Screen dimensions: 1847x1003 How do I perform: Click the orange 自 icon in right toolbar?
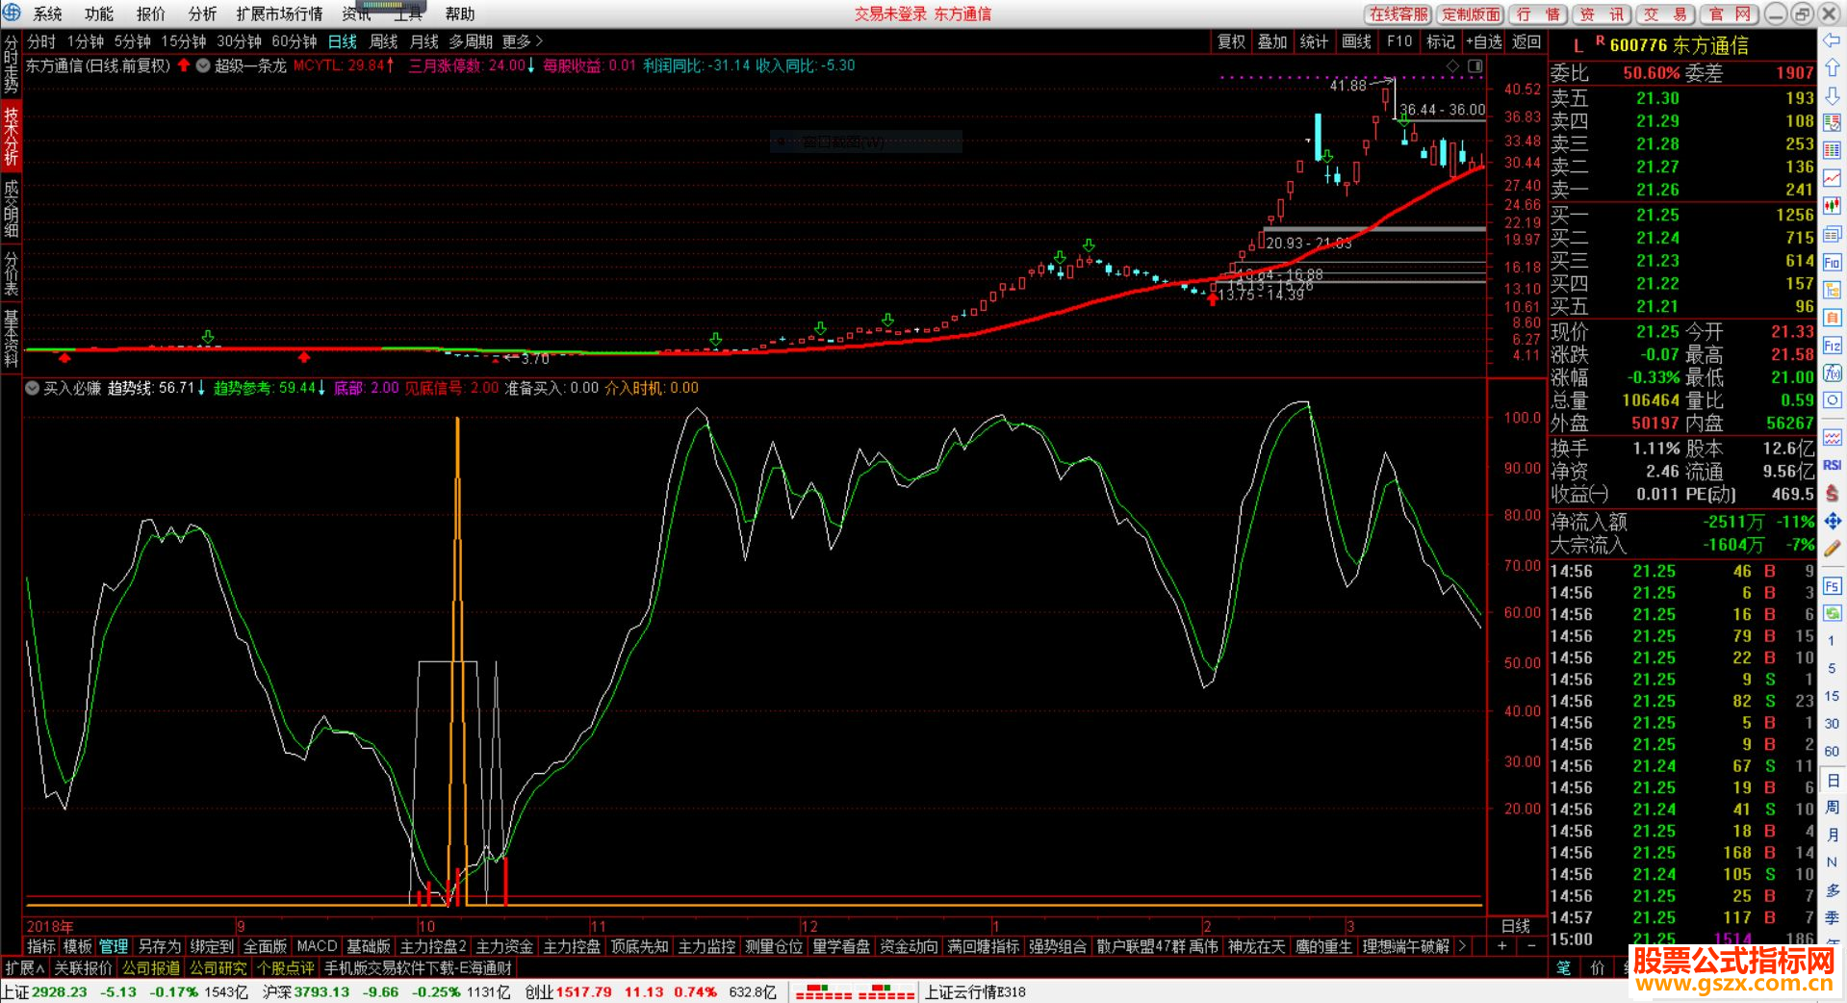(x=1832, y=318)
